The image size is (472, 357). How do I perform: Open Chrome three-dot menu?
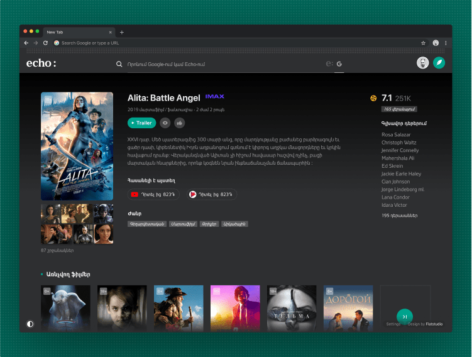click(446, 43)
